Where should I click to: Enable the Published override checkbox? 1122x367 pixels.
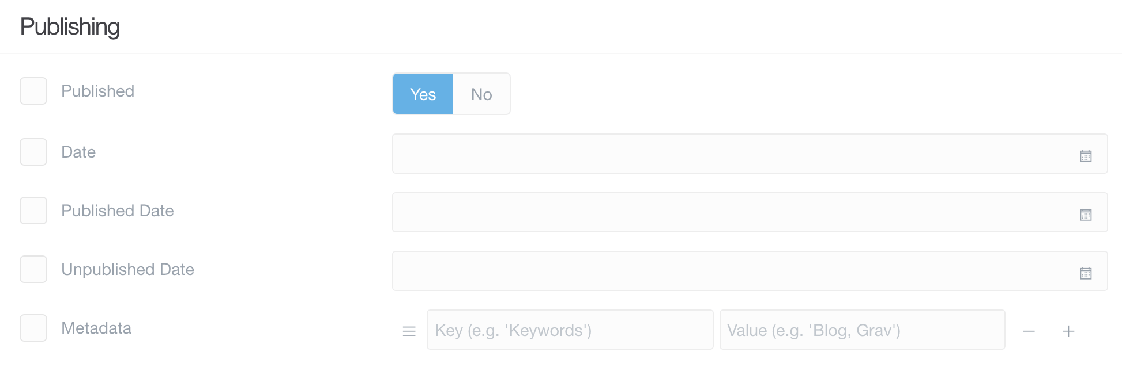pos(33,90)
